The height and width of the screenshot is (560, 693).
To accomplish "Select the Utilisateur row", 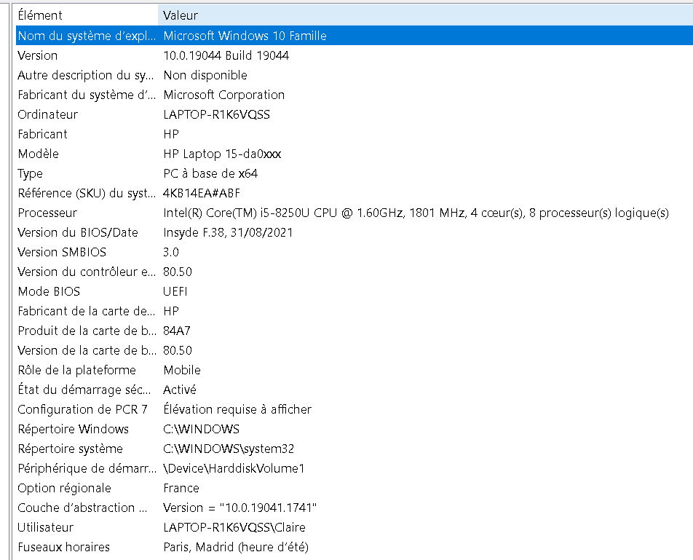I will [x=354, y=527].
